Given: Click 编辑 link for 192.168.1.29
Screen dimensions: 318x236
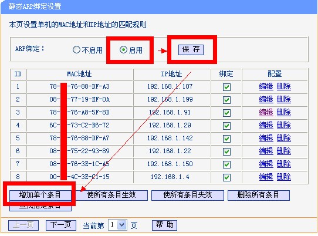Looking at the screenshot, I should tap(266, 125).
